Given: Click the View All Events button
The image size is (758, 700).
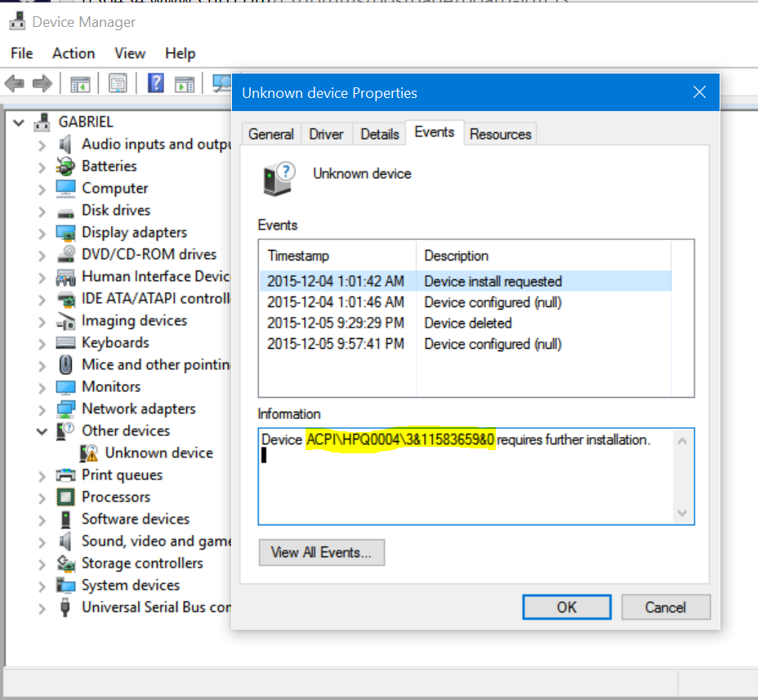Looking at the screenshot, I should pyautogui.click(x=321, y=552).
